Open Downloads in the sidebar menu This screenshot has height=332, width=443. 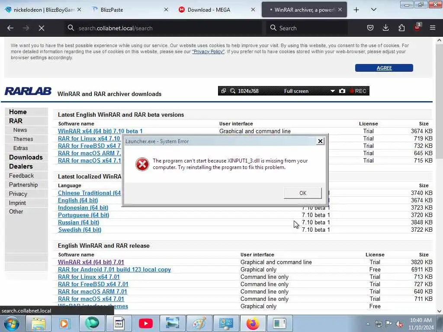(x=26, y=157)
